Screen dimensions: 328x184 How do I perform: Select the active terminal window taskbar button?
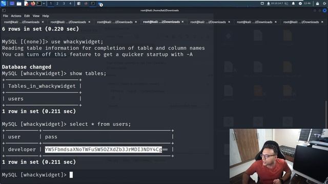click(x=93, y=4)
